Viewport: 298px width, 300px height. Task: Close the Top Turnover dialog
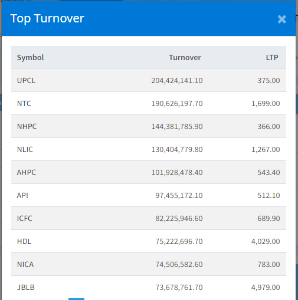[x=281, y=19]
